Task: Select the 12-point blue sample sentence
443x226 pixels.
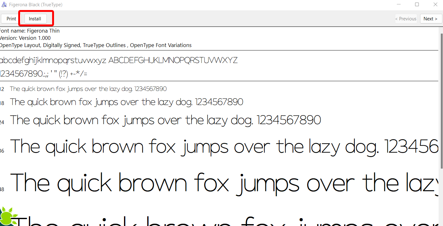Action: [x=88, y=89]
